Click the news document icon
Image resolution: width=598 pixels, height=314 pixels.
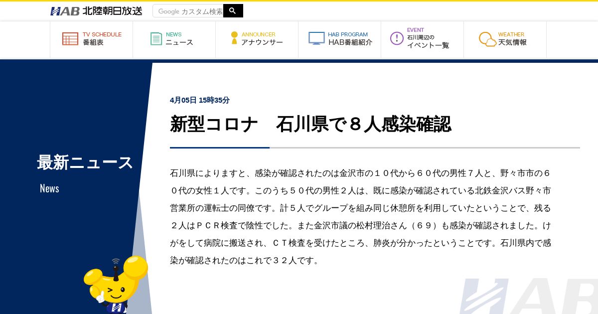[156, 39]
